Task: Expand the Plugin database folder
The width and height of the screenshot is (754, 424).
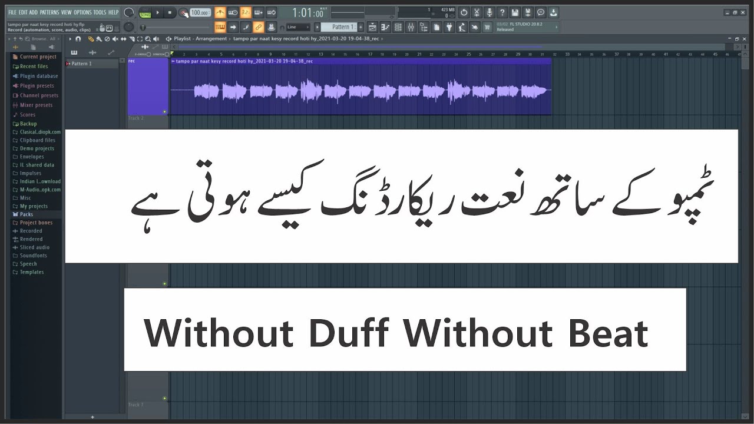Action: pos(35,76)
